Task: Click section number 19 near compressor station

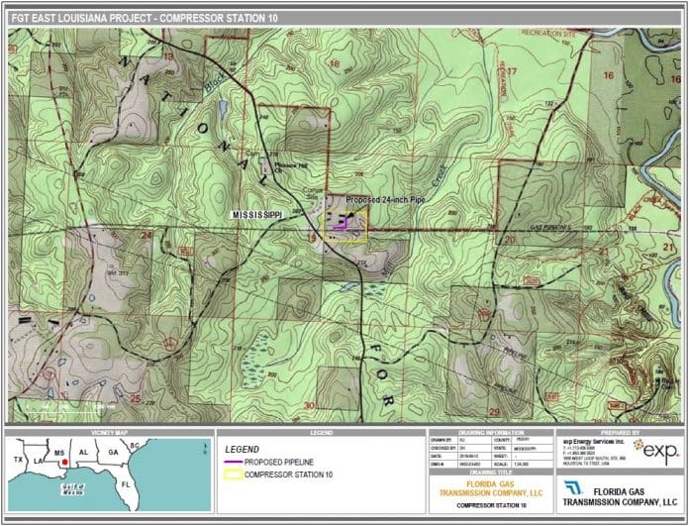Action: pyautogui.click(x=312, y=239)
